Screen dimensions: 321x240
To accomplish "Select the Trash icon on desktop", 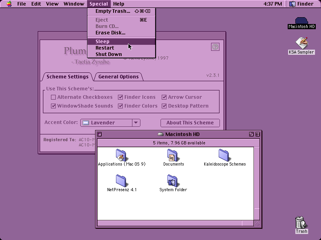I will (301, 222).
